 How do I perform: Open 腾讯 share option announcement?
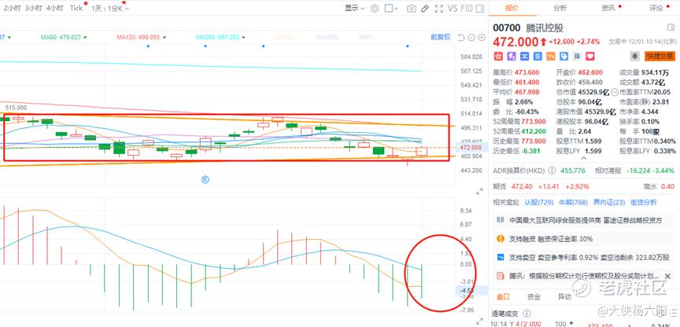(584, 276)
